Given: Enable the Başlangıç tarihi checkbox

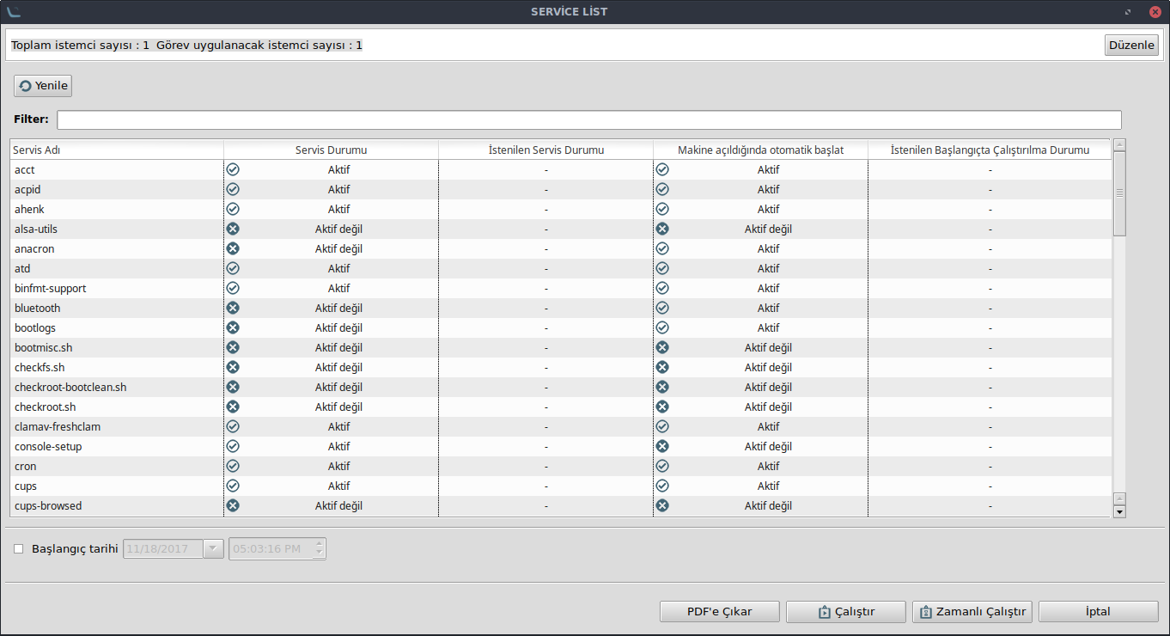Looking at the screenshot, I should click(19, 548).
